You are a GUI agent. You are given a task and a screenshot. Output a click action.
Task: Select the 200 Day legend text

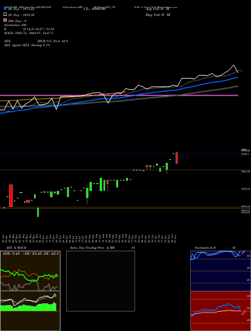tap(17, 21)
